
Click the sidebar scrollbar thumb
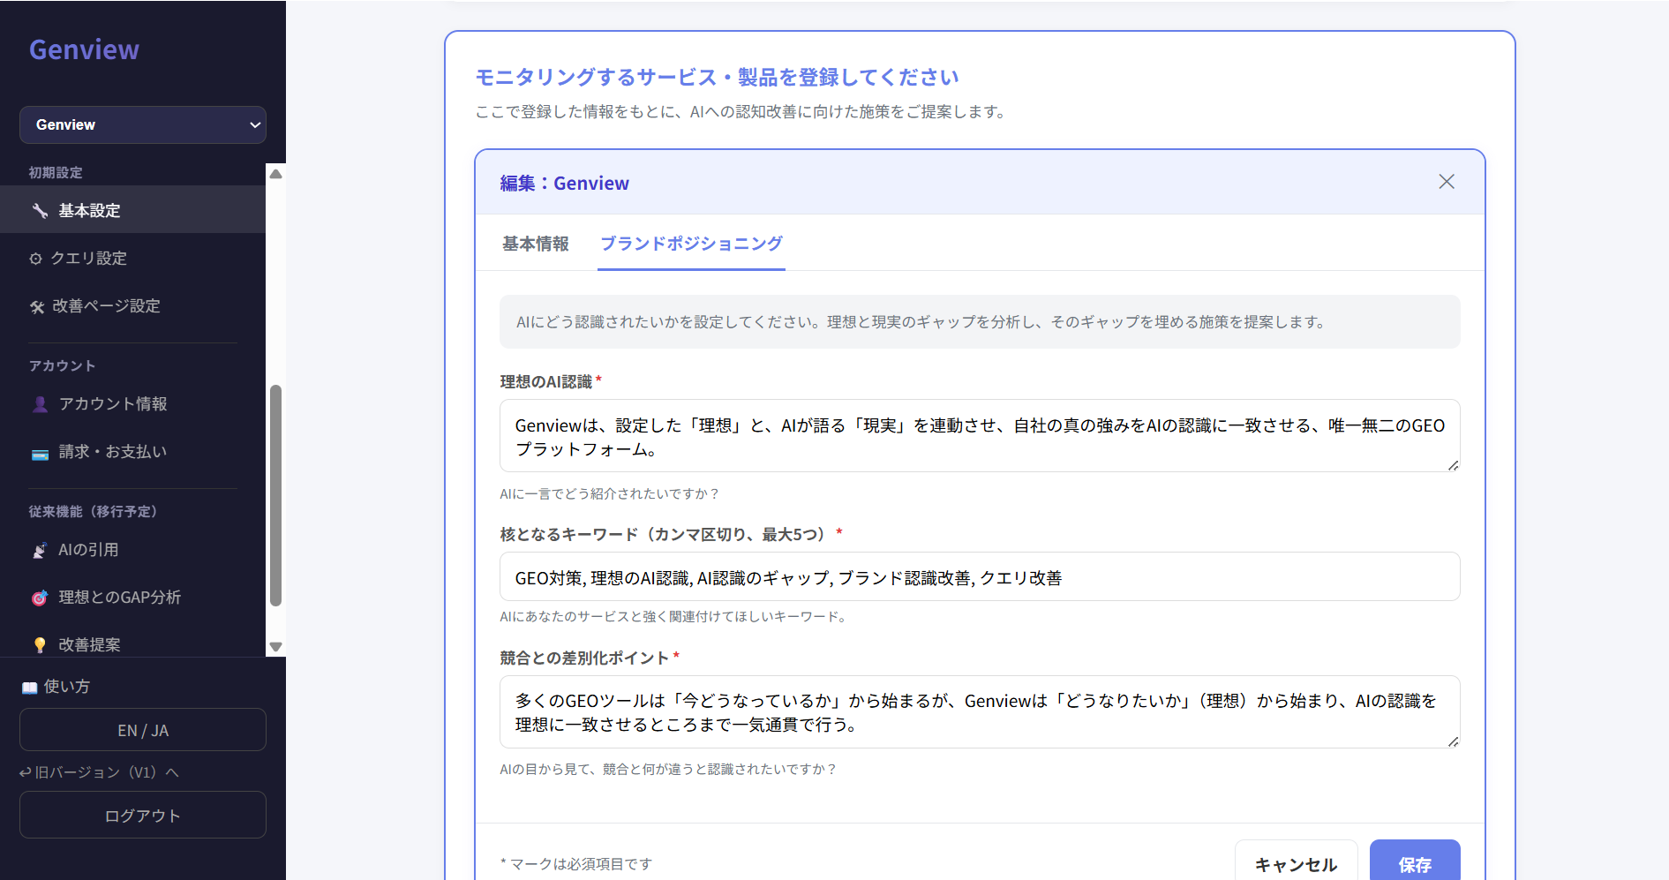click(x=275, y=496)
